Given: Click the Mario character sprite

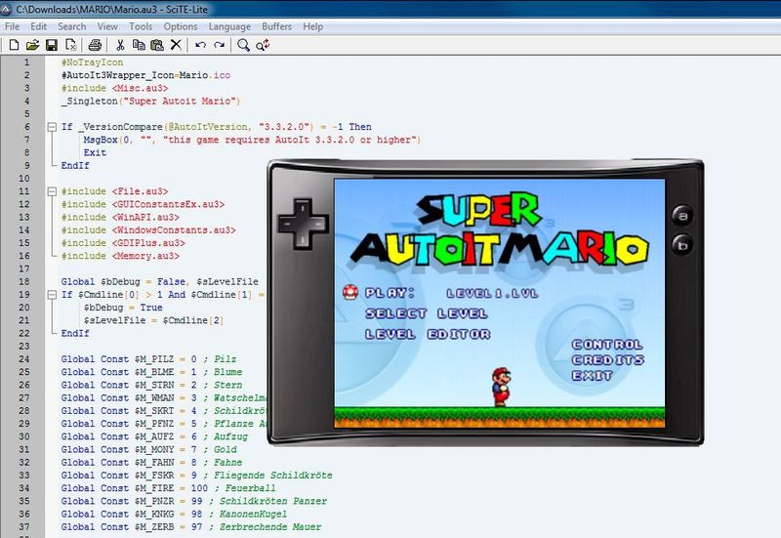Looking at the screenshot, I should (502, 387).
